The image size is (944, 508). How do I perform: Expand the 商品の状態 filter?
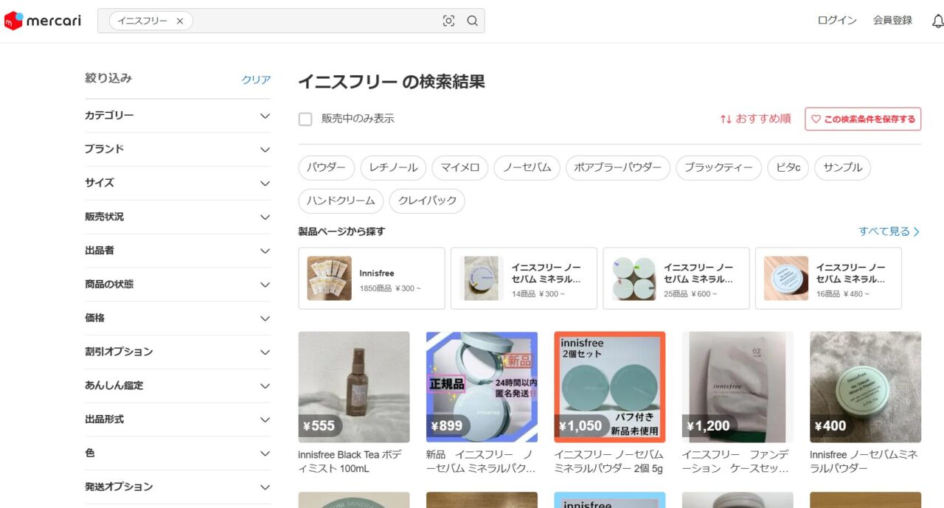click(x=178, y=285)
